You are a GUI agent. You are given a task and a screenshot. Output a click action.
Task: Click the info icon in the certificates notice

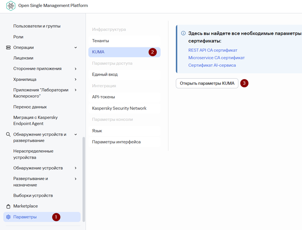tap(183, 33)
